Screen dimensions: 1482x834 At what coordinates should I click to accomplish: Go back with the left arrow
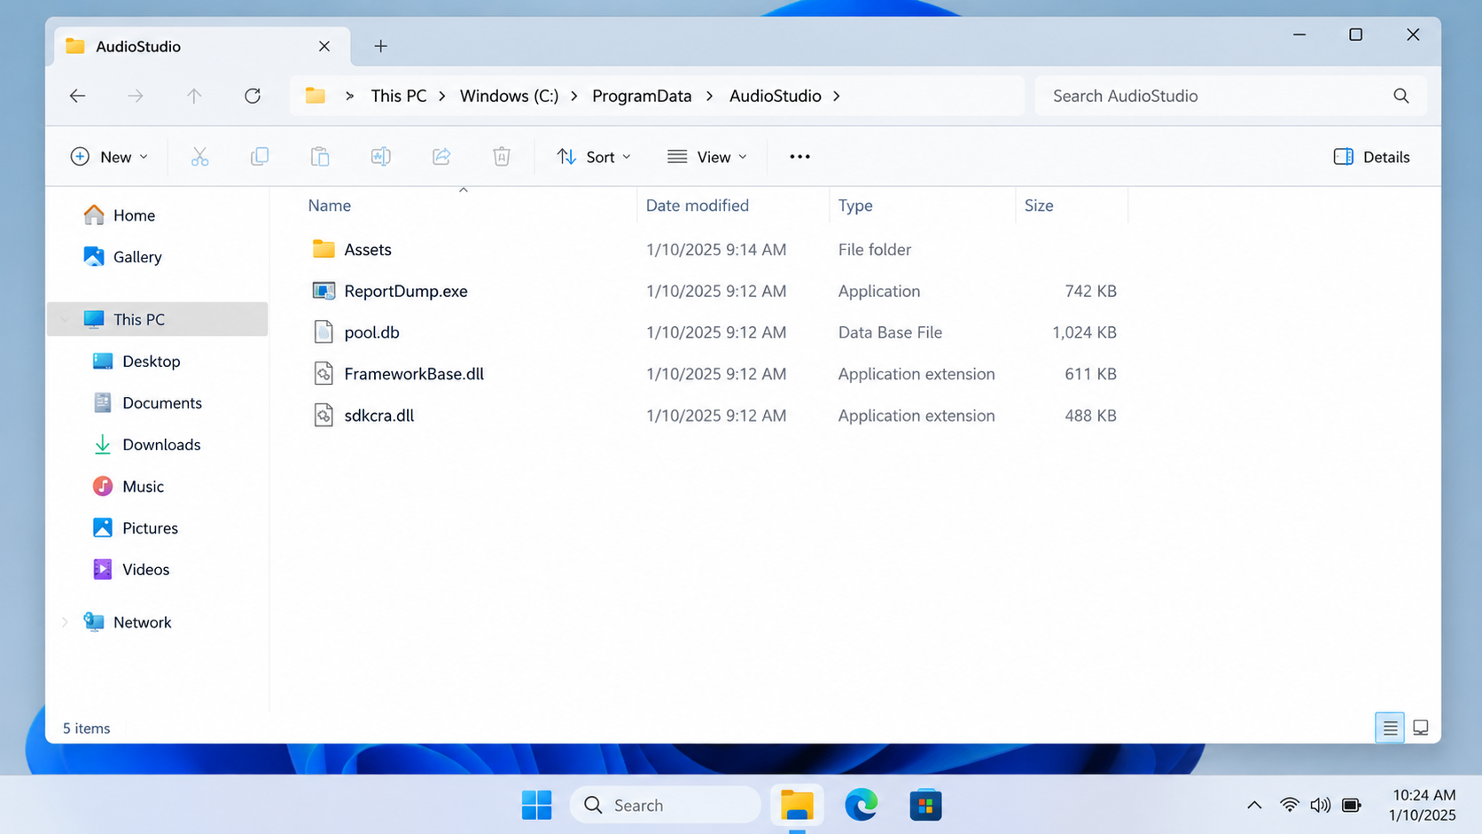pos(78,96)
